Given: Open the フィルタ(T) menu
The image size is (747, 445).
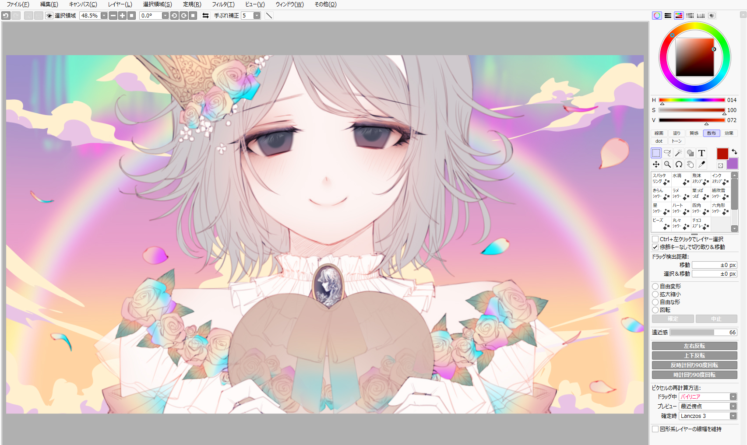Looking at the screenshot, I should click(x=223, y=4).
